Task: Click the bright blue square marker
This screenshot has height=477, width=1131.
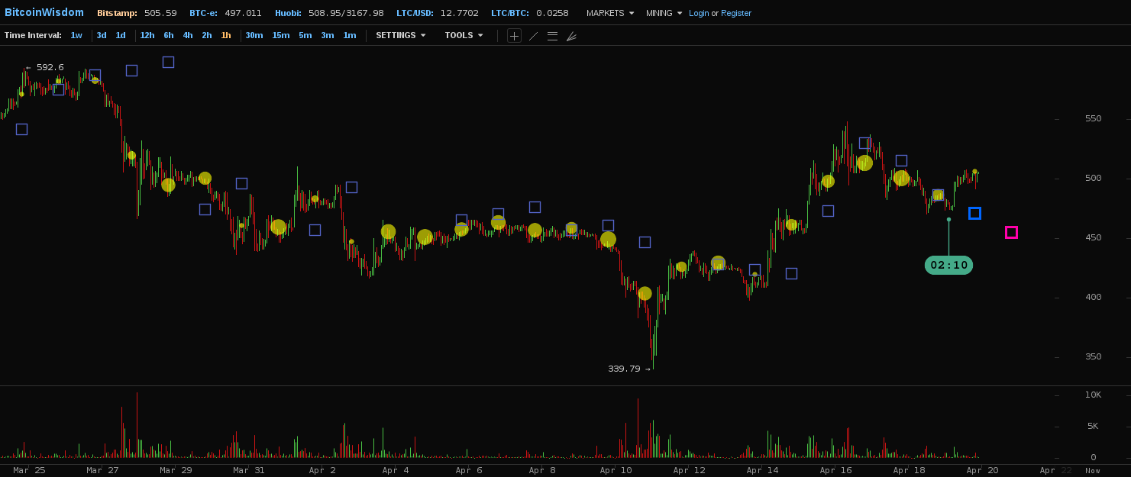Action: point(974,213)
